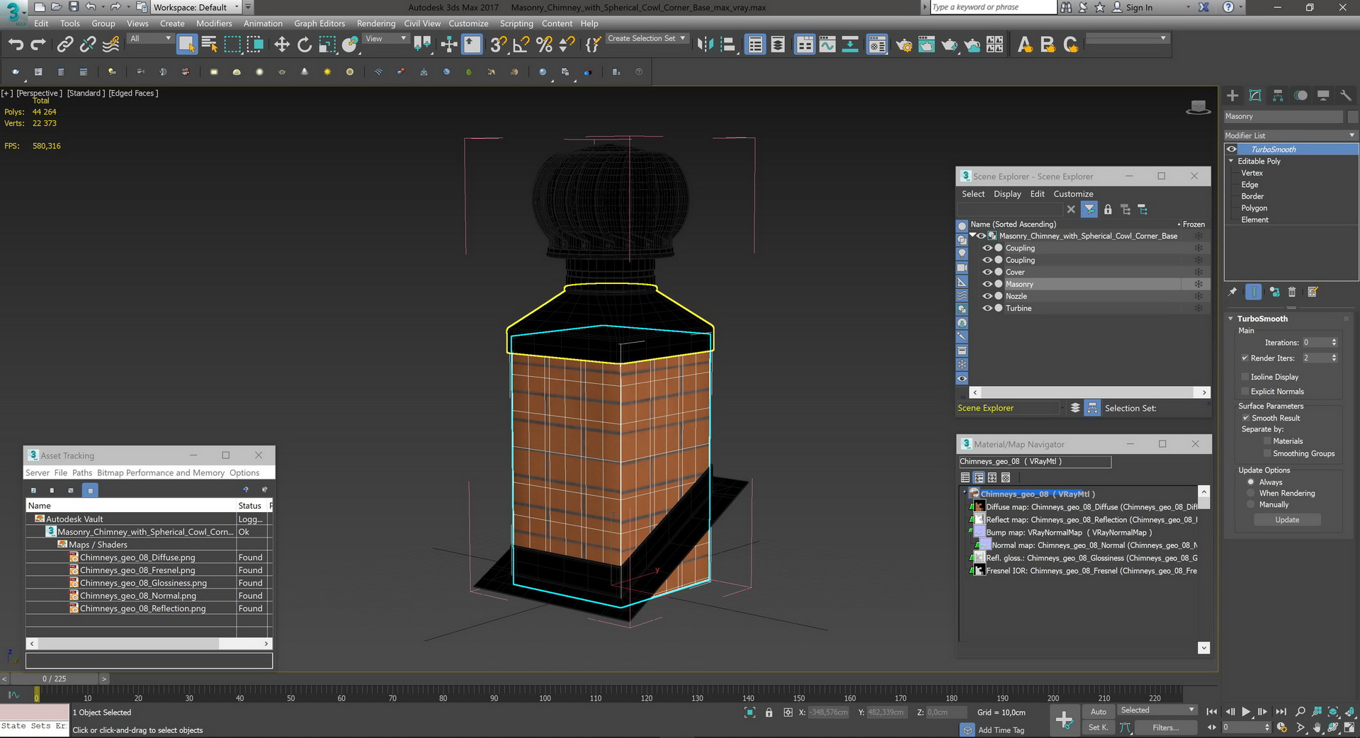Image resolution: width=1360 pixels, height=738 pixels.
Task: Click the Masonry object color swatch
Action: [x=1352, y=116]
